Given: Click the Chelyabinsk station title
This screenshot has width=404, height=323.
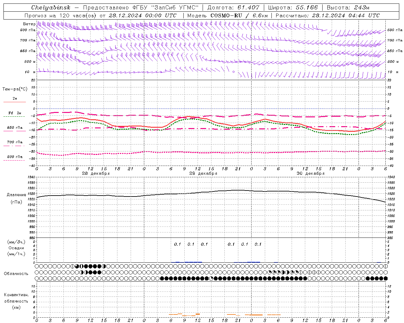Looking at the screenshot, I should [51, 8].
